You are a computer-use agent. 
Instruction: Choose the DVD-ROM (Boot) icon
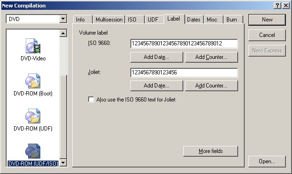(33, 81)
